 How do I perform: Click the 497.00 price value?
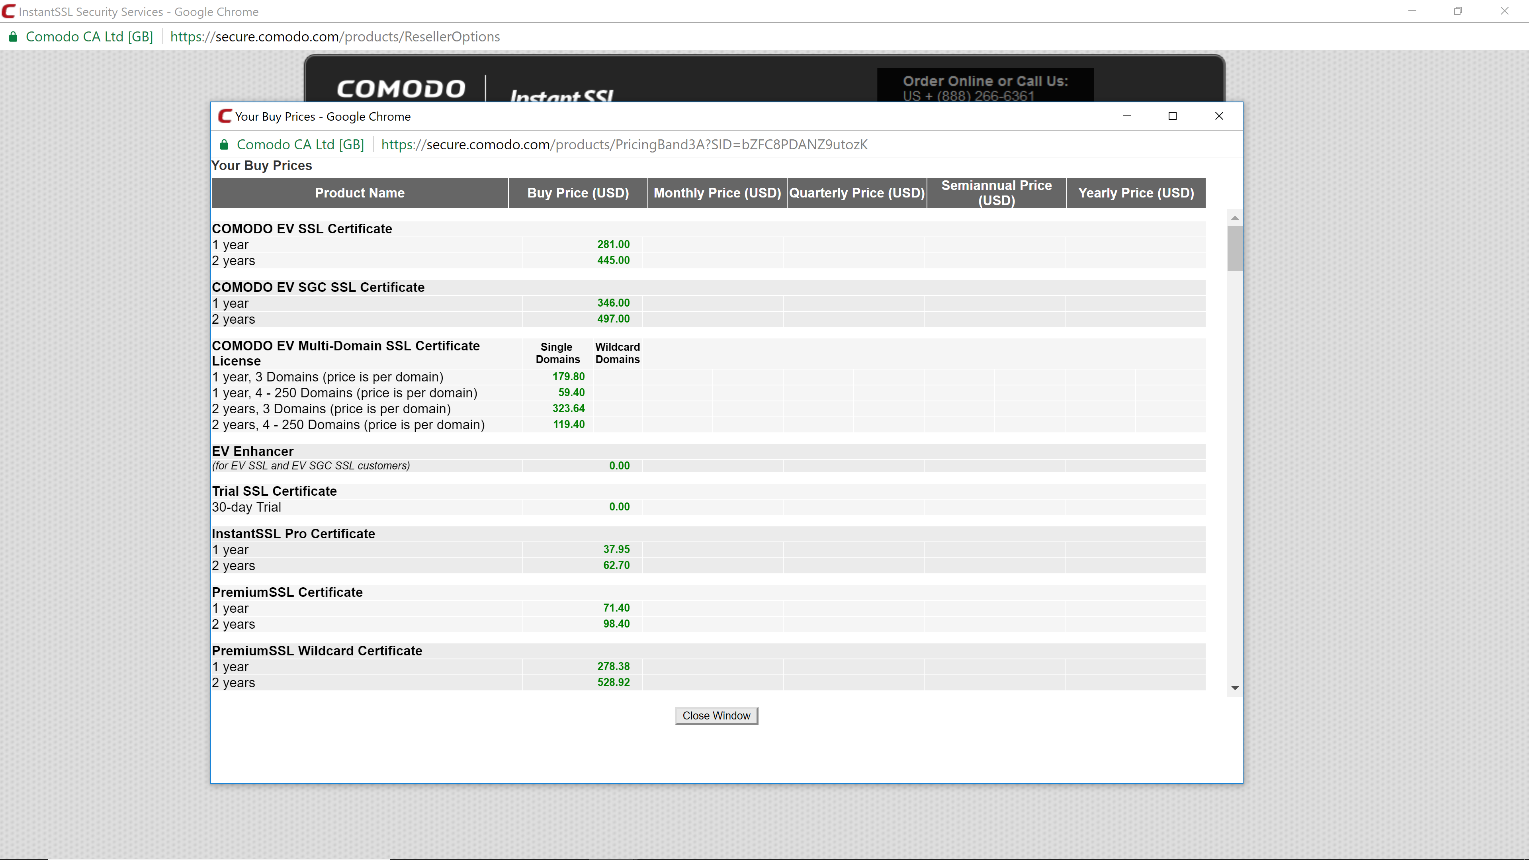tap(613, 319)
